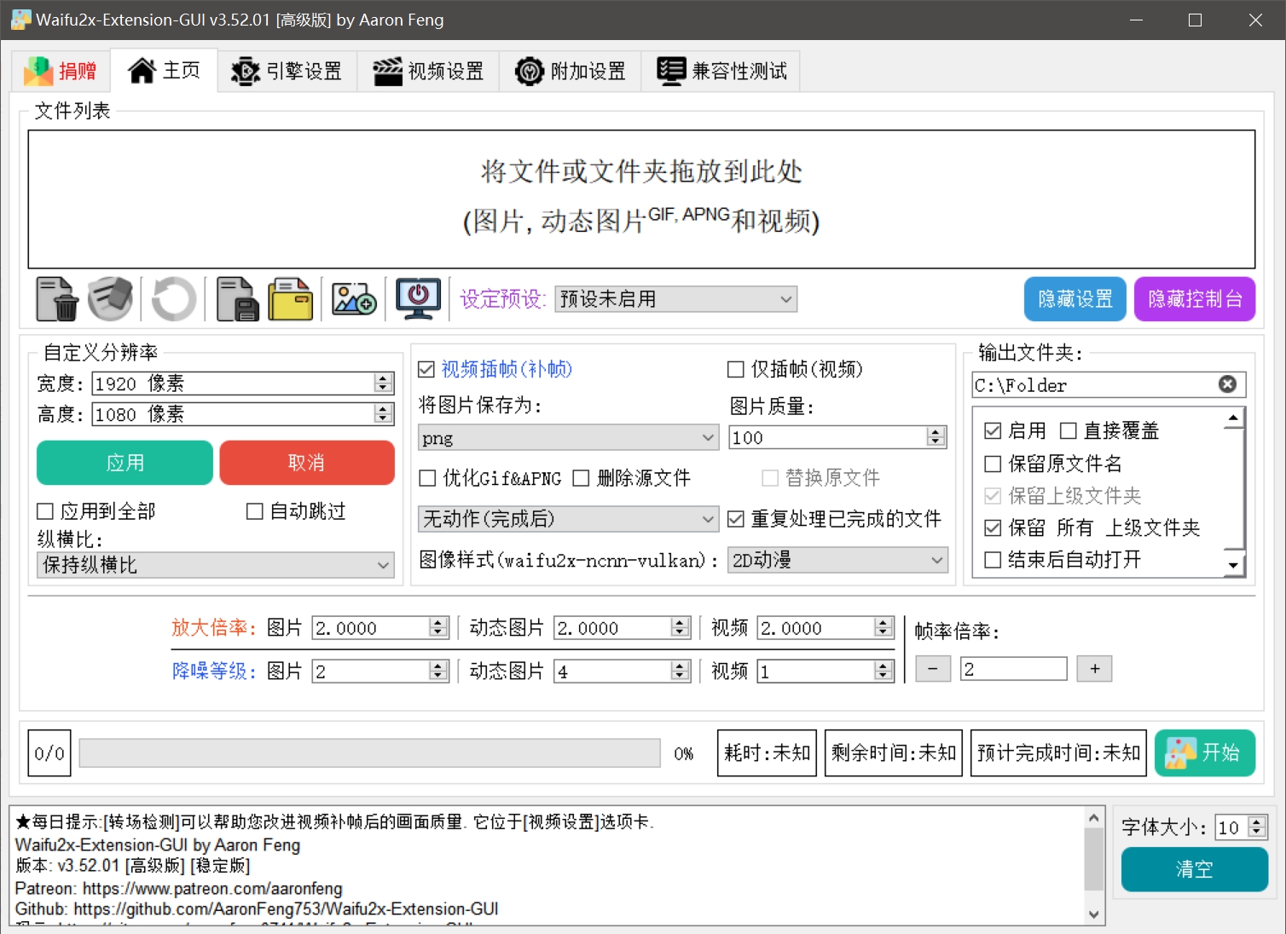
Task: Click the circular refresh arrow icon
Action: tap(174, 299)
